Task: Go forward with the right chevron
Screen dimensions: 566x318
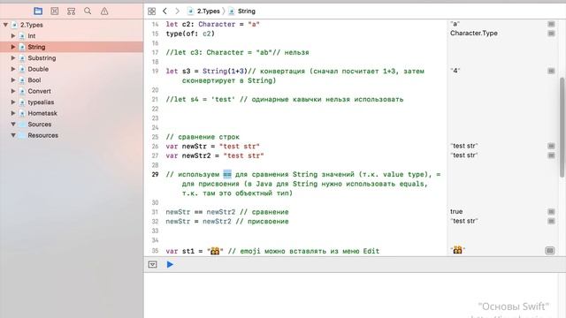Action: 177,11
